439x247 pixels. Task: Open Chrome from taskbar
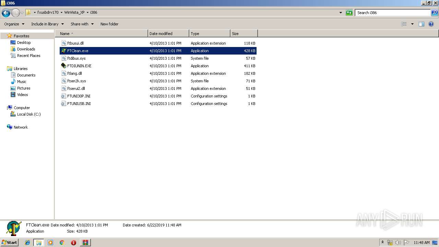click(x=62, y=243)
